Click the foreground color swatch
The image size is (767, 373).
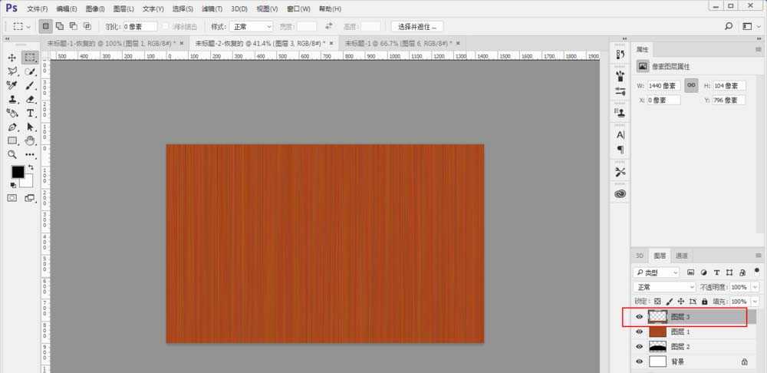point(17,172)
